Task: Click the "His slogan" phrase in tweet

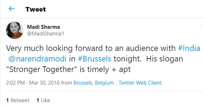Action: [x=164, y=59]
